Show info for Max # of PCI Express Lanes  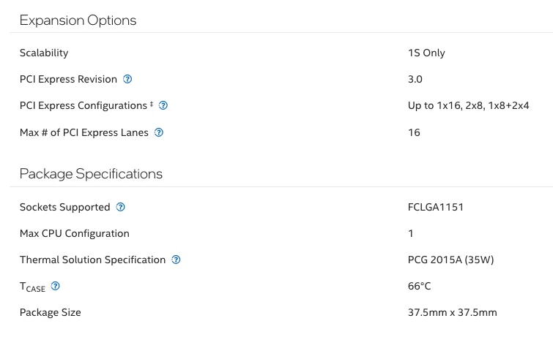coord(159,132)
